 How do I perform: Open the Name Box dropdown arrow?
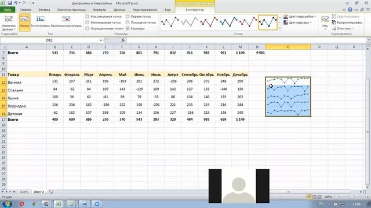[x=101, y=40]
